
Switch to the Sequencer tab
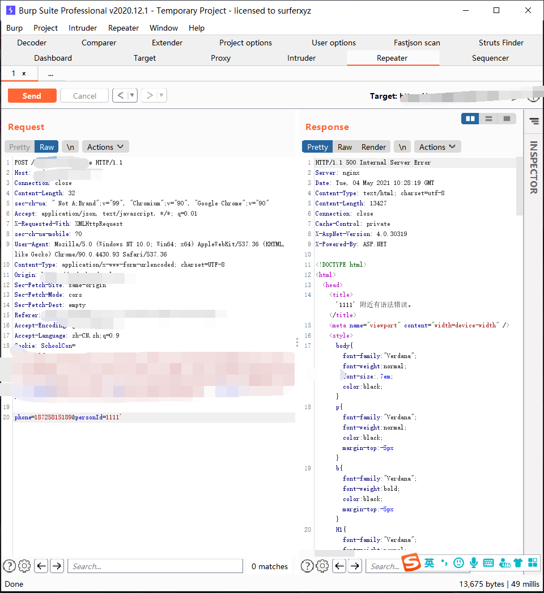point(490,58)
